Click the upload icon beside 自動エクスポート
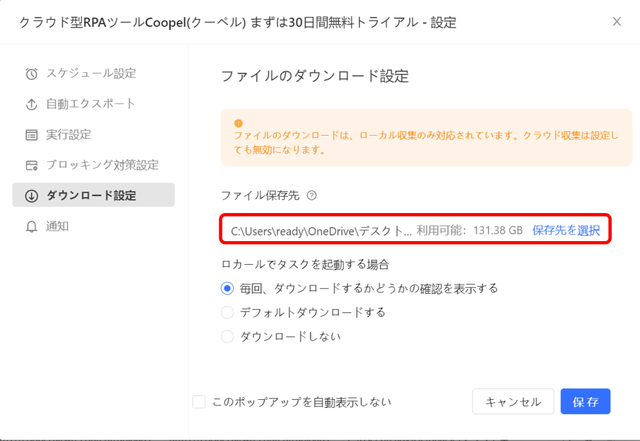Screen dimensions: 640x441 click(x=31, y=104)
